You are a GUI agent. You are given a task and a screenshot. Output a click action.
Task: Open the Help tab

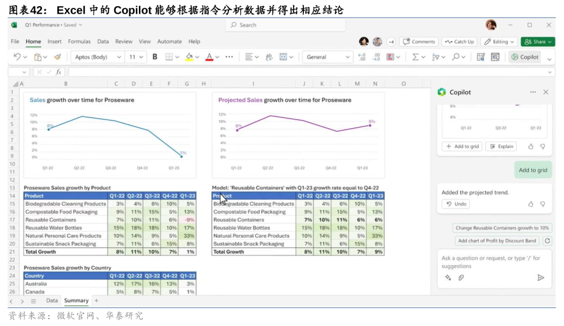point(194,41)
